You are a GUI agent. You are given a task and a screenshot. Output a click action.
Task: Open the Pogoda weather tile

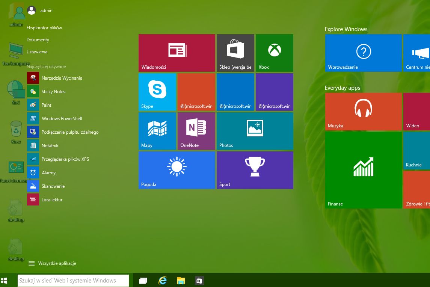(x=177, y=170)
